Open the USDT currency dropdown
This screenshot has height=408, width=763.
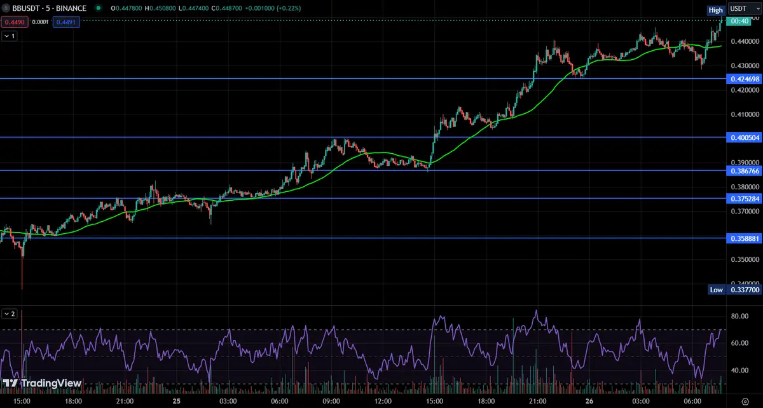click(744, 8)
